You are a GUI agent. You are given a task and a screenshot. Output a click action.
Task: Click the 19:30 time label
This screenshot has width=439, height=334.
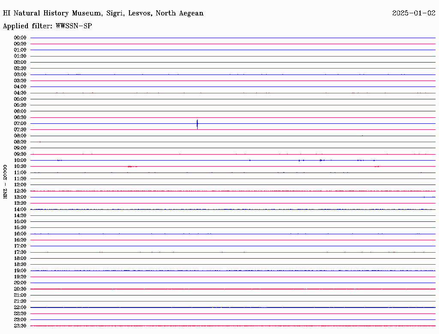click(20, 277)
